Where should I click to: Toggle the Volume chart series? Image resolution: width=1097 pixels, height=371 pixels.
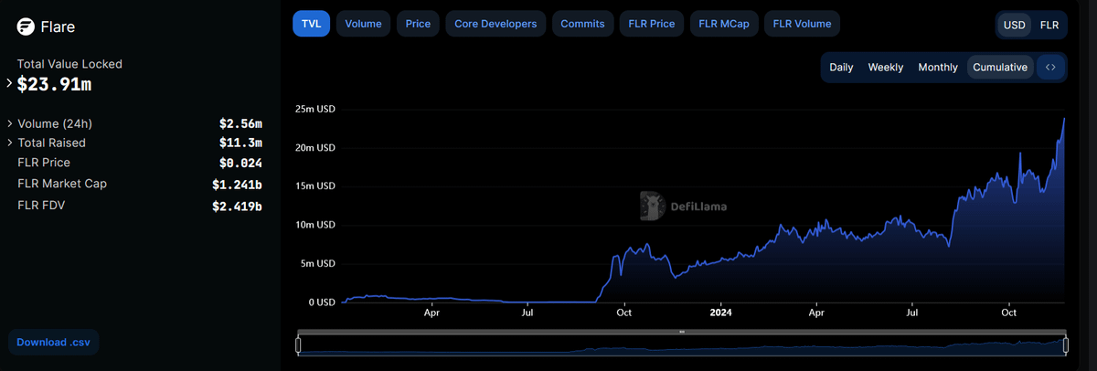click(363, 24)
